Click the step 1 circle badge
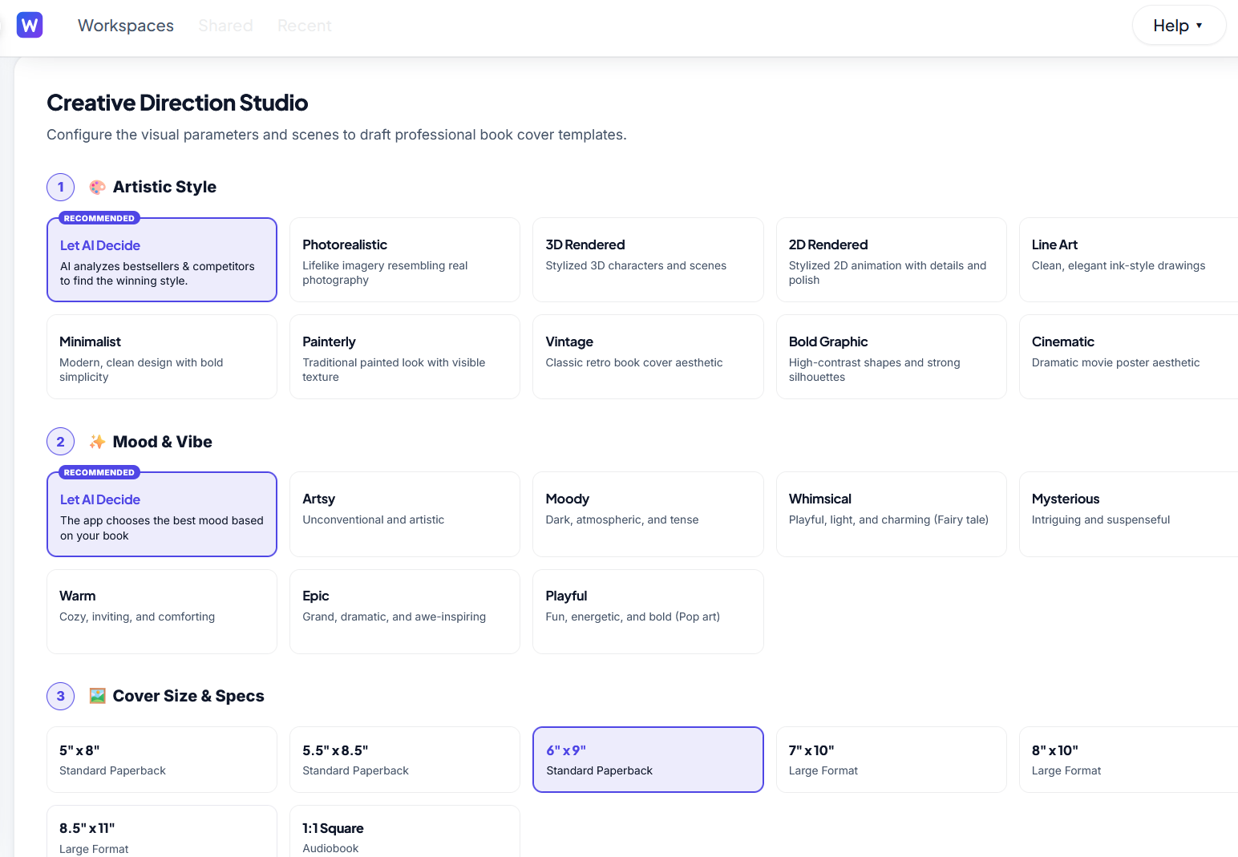Image resolution: width=1238 pixels, height=857 pixels. (61, 187)
